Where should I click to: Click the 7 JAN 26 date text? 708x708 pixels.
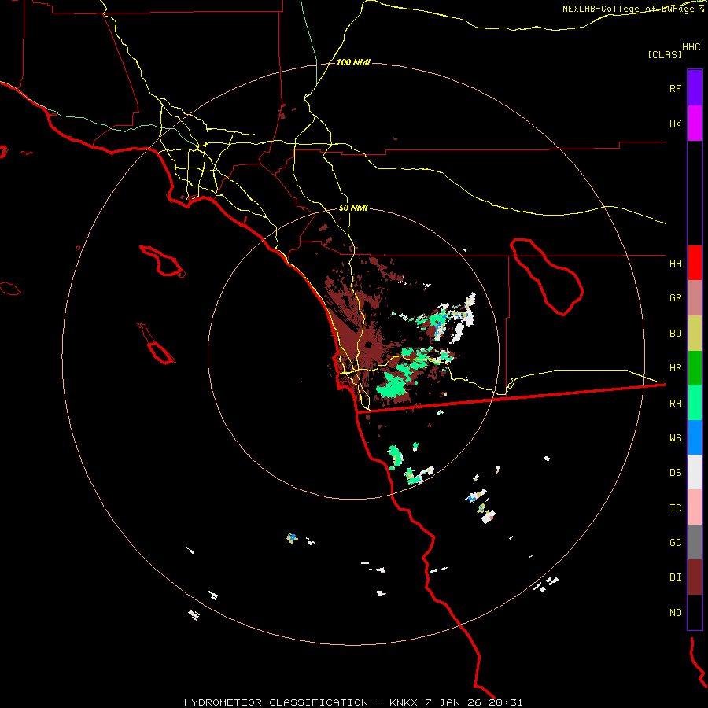(452, 702)
